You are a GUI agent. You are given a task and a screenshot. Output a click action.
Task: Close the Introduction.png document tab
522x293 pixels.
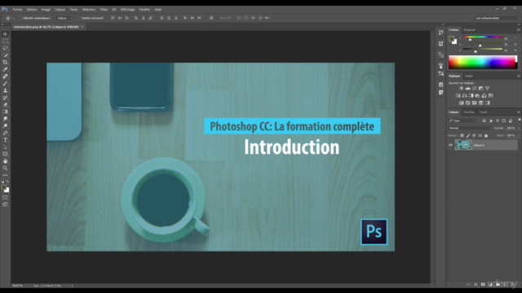click(82, 27)
